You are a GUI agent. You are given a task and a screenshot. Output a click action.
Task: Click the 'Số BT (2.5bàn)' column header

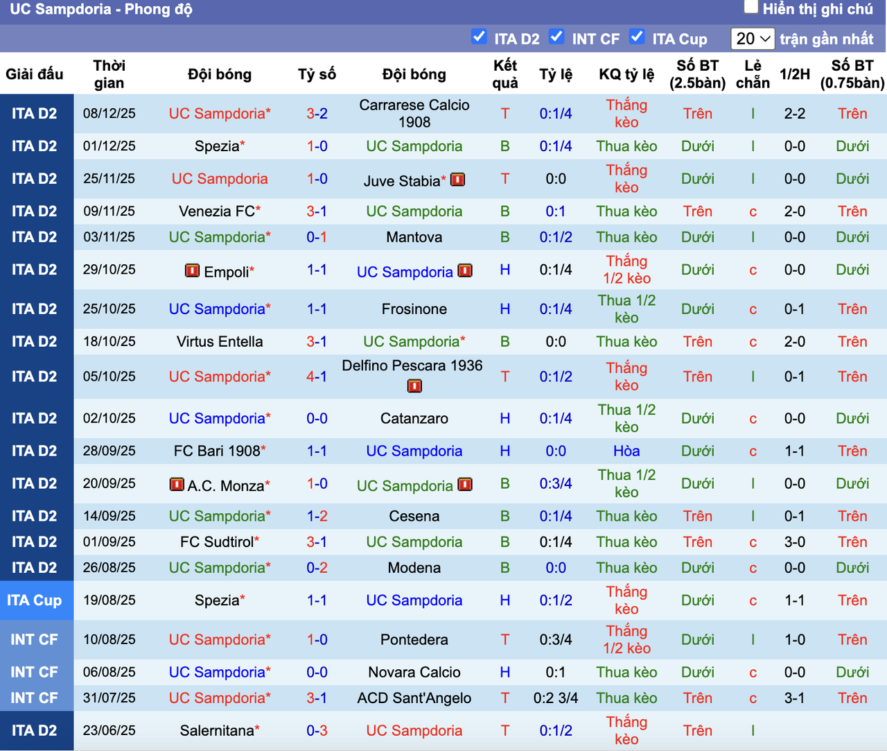pyautogui.click(x=697, y=74)
